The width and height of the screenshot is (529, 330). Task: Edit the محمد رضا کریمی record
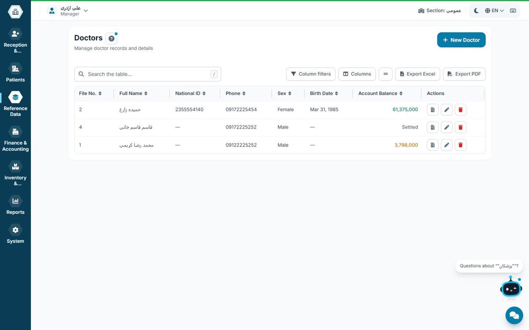[447, 145]
